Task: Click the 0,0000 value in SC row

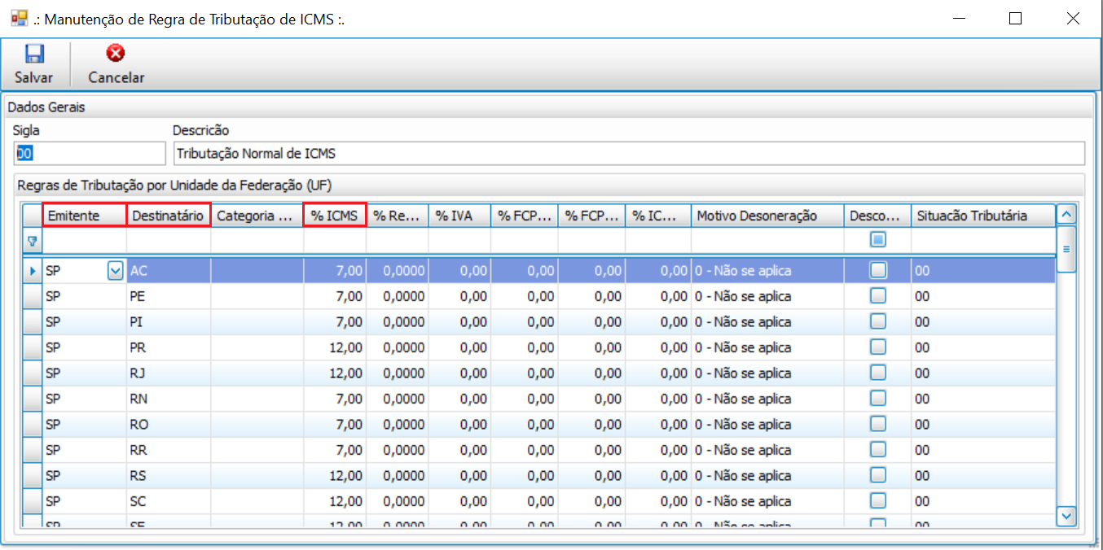Action: click(x=398, y=501)
